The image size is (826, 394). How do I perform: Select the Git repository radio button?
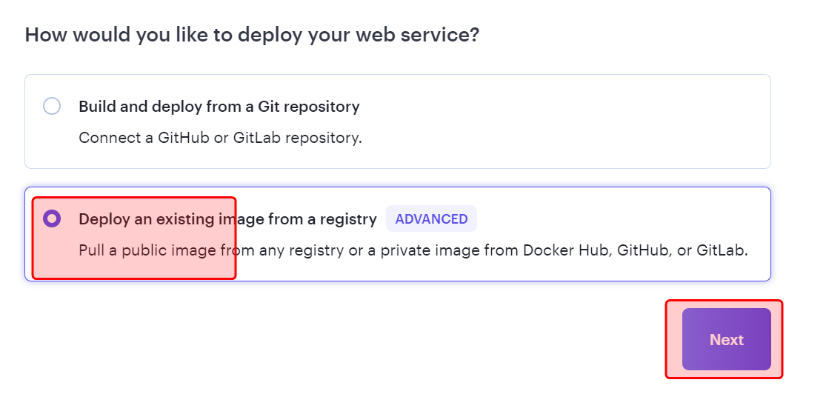coord(52,106)
